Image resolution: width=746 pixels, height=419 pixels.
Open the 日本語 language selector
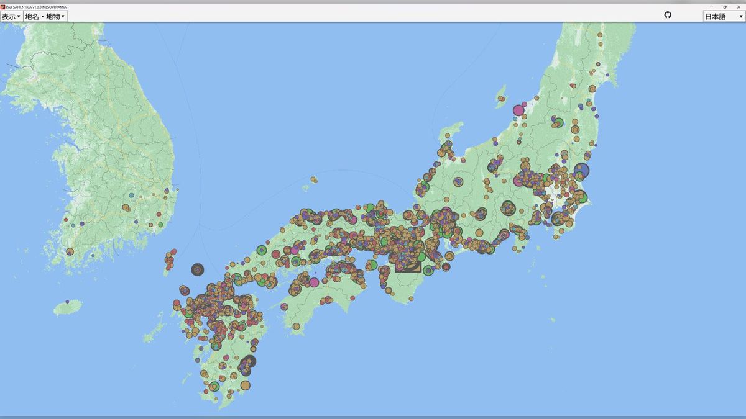(x=724, y=17)
